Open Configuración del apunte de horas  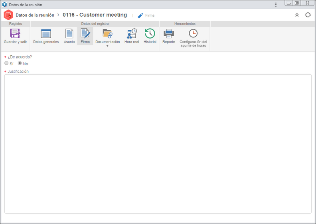[193, 38]
